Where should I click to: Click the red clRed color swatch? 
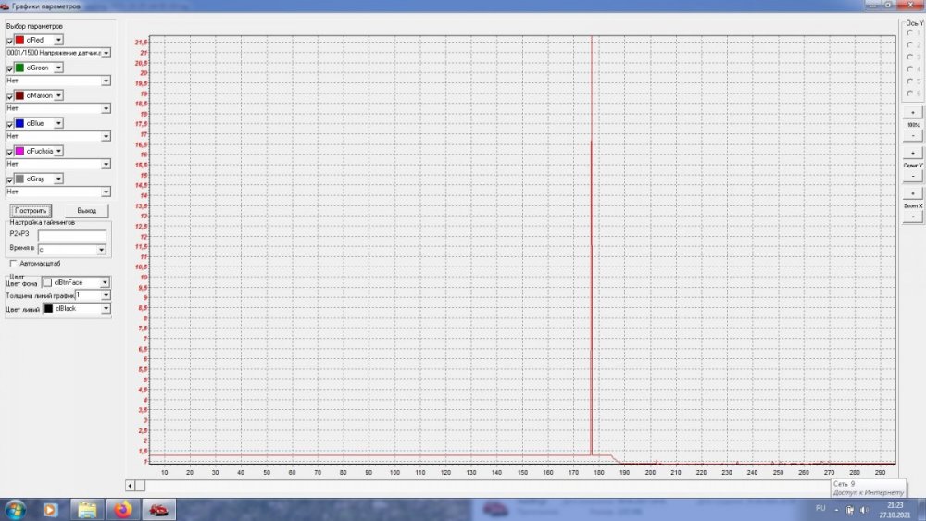tap(19, 40)
